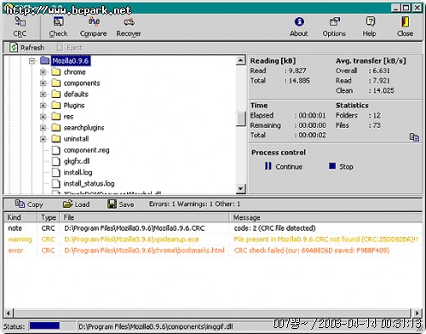Load a saved log

pos(76,204)
